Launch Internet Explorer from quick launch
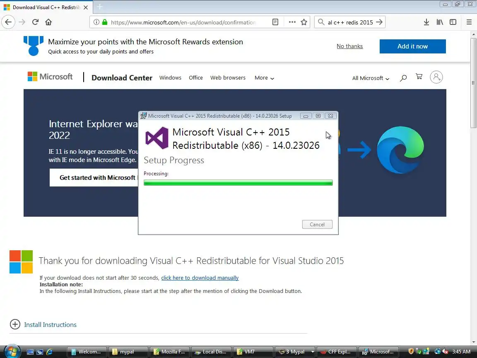This screenshot has height=358, width=477. pyautogui.click(x=49, y=352)
